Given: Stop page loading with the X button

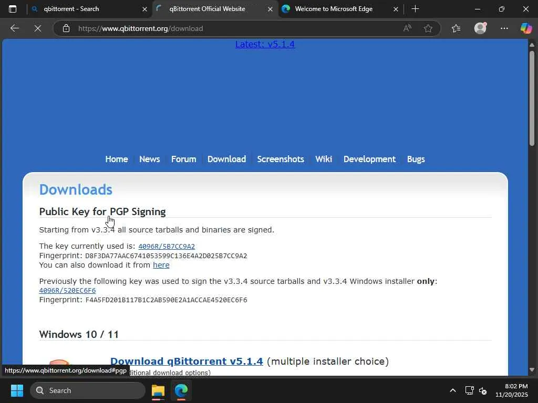Looking at the screenshot, I should point(38,28).
